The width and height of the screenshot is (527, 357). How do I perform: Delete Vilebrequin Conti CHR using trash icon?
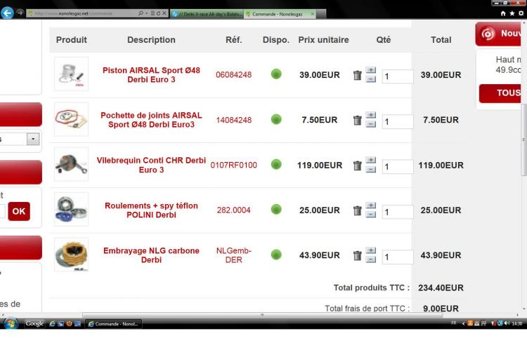tap(357, 166)
